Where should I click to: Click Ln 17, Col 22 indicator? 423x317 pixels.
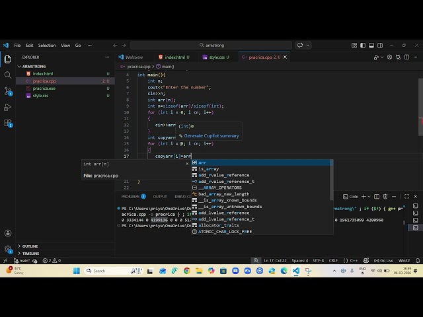point(275,260)
